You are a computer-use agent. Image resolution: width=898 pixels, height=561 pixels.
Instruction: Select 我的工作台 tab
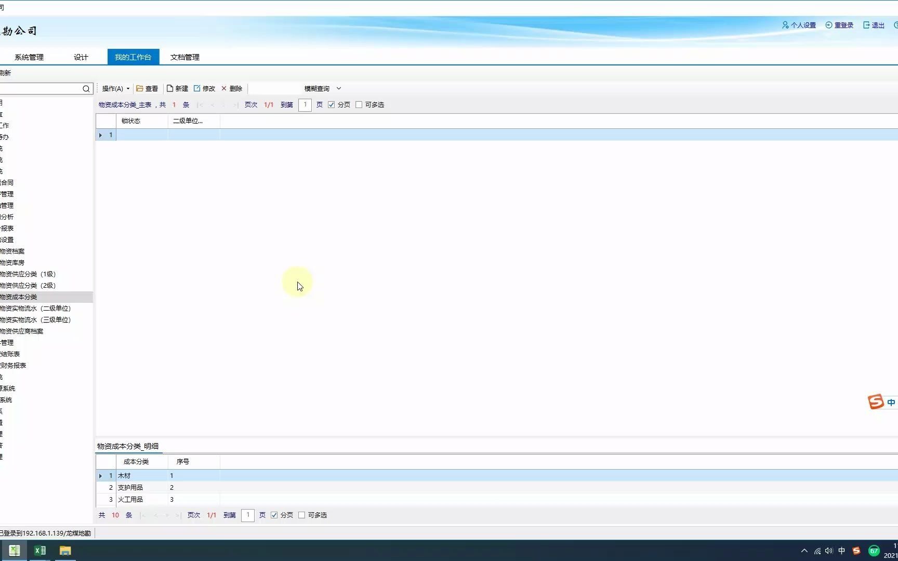point(133,57)
